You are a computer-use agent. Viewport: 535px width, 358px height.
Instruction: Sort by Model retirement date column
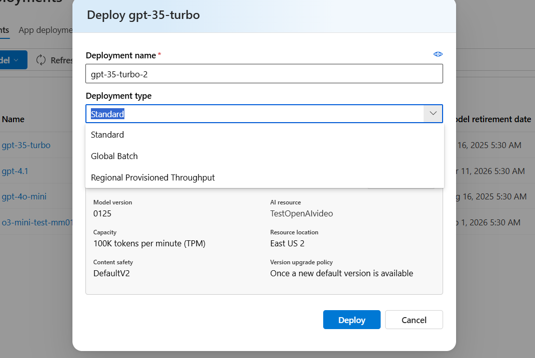pyautogui.click(x=494, y=119)
